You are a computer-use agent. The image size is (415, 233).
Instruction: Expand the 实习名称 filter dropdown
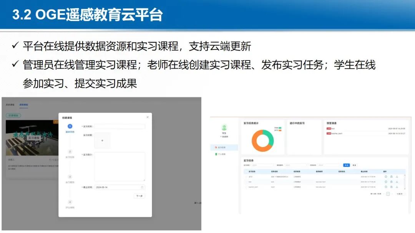(x=262, y=165)
